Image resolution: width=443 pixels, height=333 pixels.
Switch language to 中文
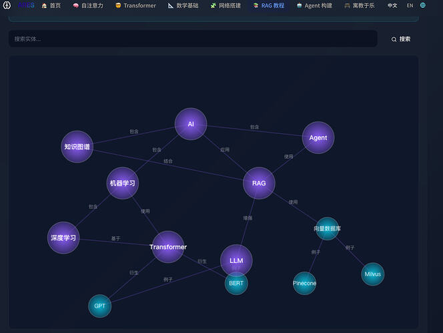pos(392,5)
